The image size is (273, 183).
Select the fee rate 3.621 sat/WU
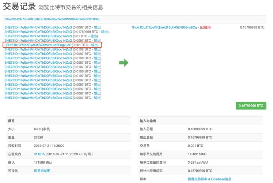198,163
